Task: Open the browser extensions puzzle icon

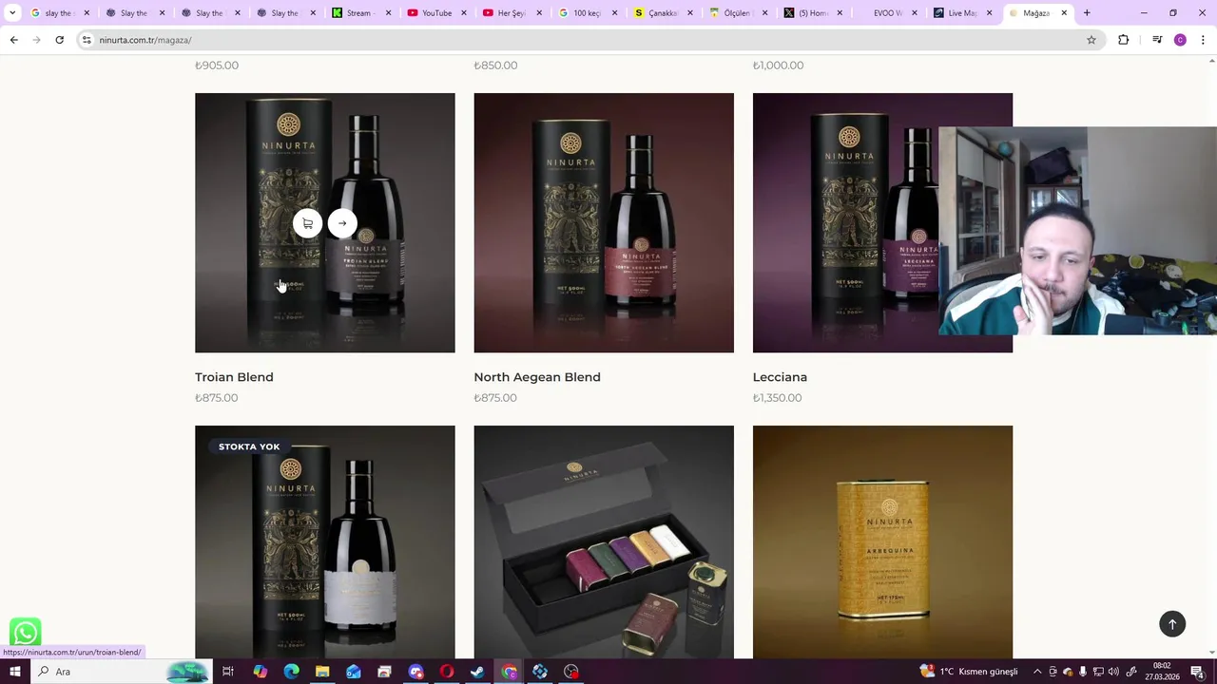Action: pyautogui.click(x=1124, y=40)
